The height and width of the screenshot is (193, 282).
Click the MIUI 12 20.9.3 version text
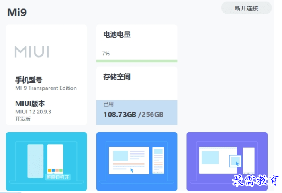[33, 112]
